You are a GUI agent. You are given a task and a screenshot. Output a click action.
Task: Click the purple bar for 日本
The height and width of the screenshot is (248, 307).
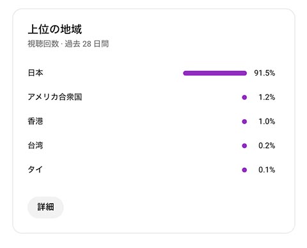[215, 73]
